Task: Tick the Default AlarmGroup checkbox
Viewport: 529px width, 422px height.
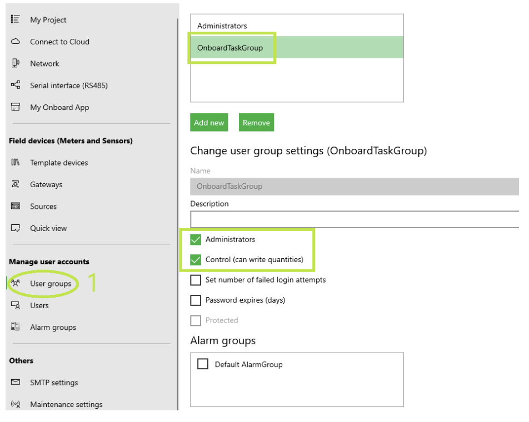Action: point(203,364)
